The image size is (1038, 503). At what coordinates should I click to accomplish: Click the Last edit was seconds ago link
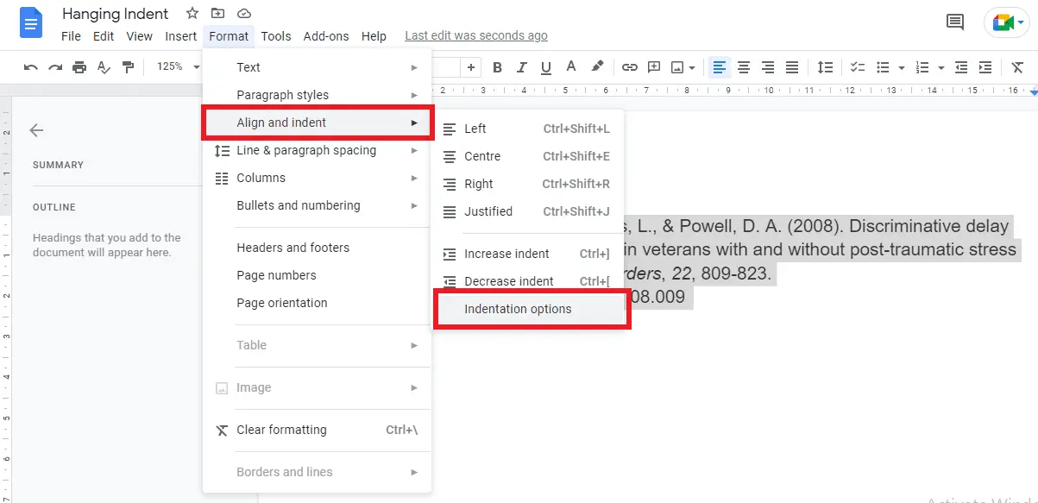tap(475, 35)
